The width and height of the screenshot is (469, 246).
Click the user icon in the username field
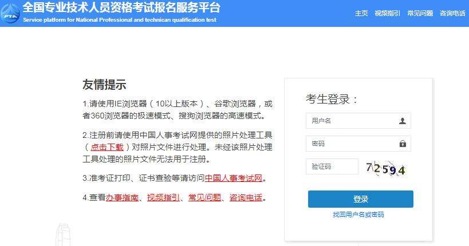402,121
